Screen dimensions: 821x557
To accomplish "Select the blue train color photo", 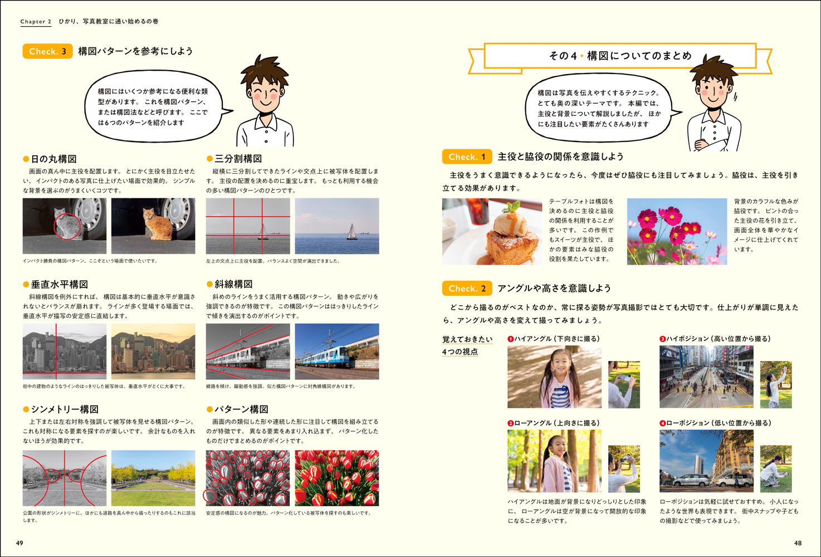I will click(337, 351).
